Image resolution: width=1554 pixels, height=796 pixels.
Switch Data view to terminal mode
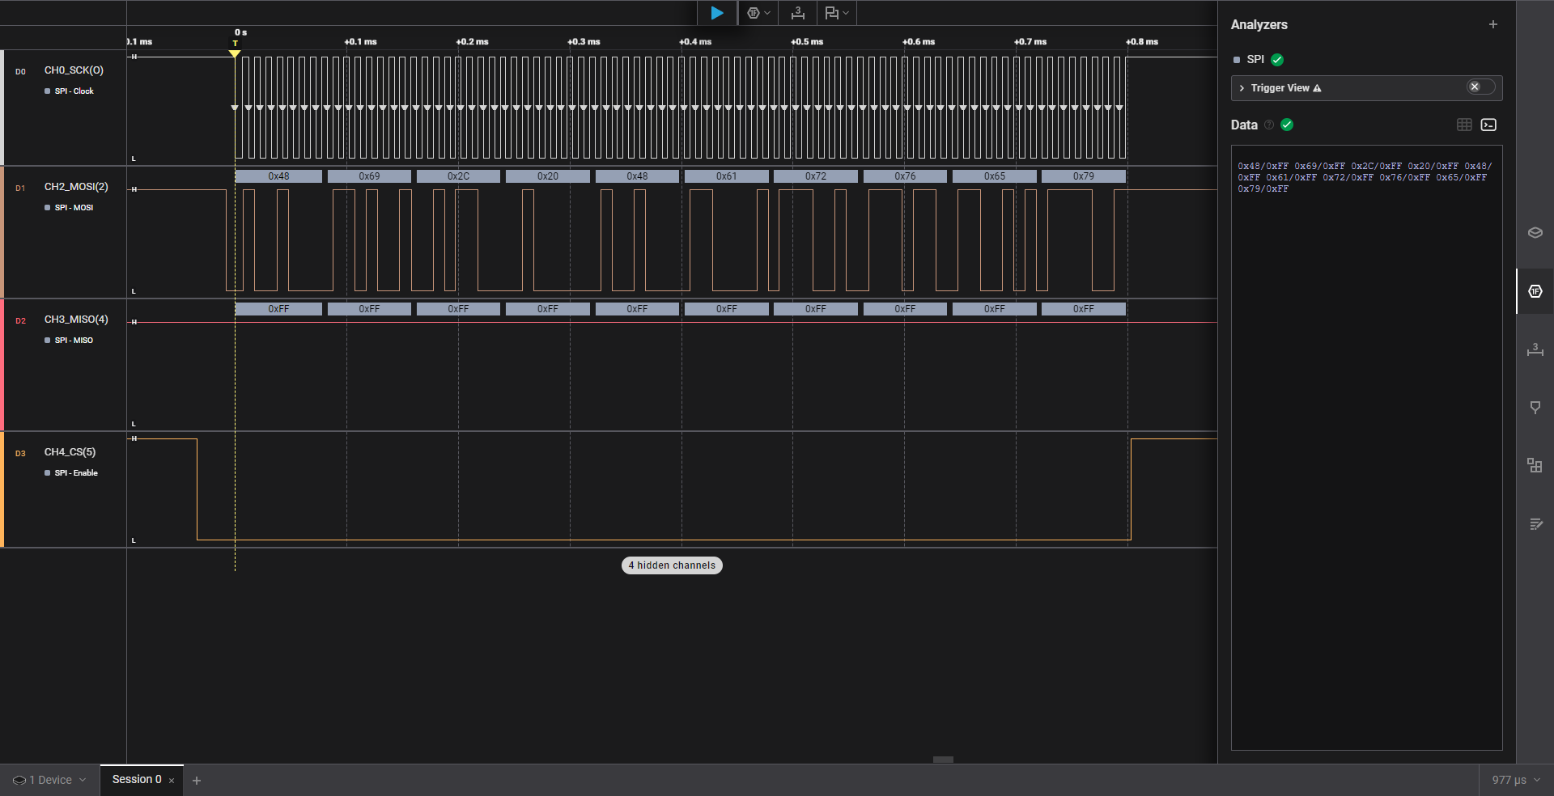(1488, 125)
